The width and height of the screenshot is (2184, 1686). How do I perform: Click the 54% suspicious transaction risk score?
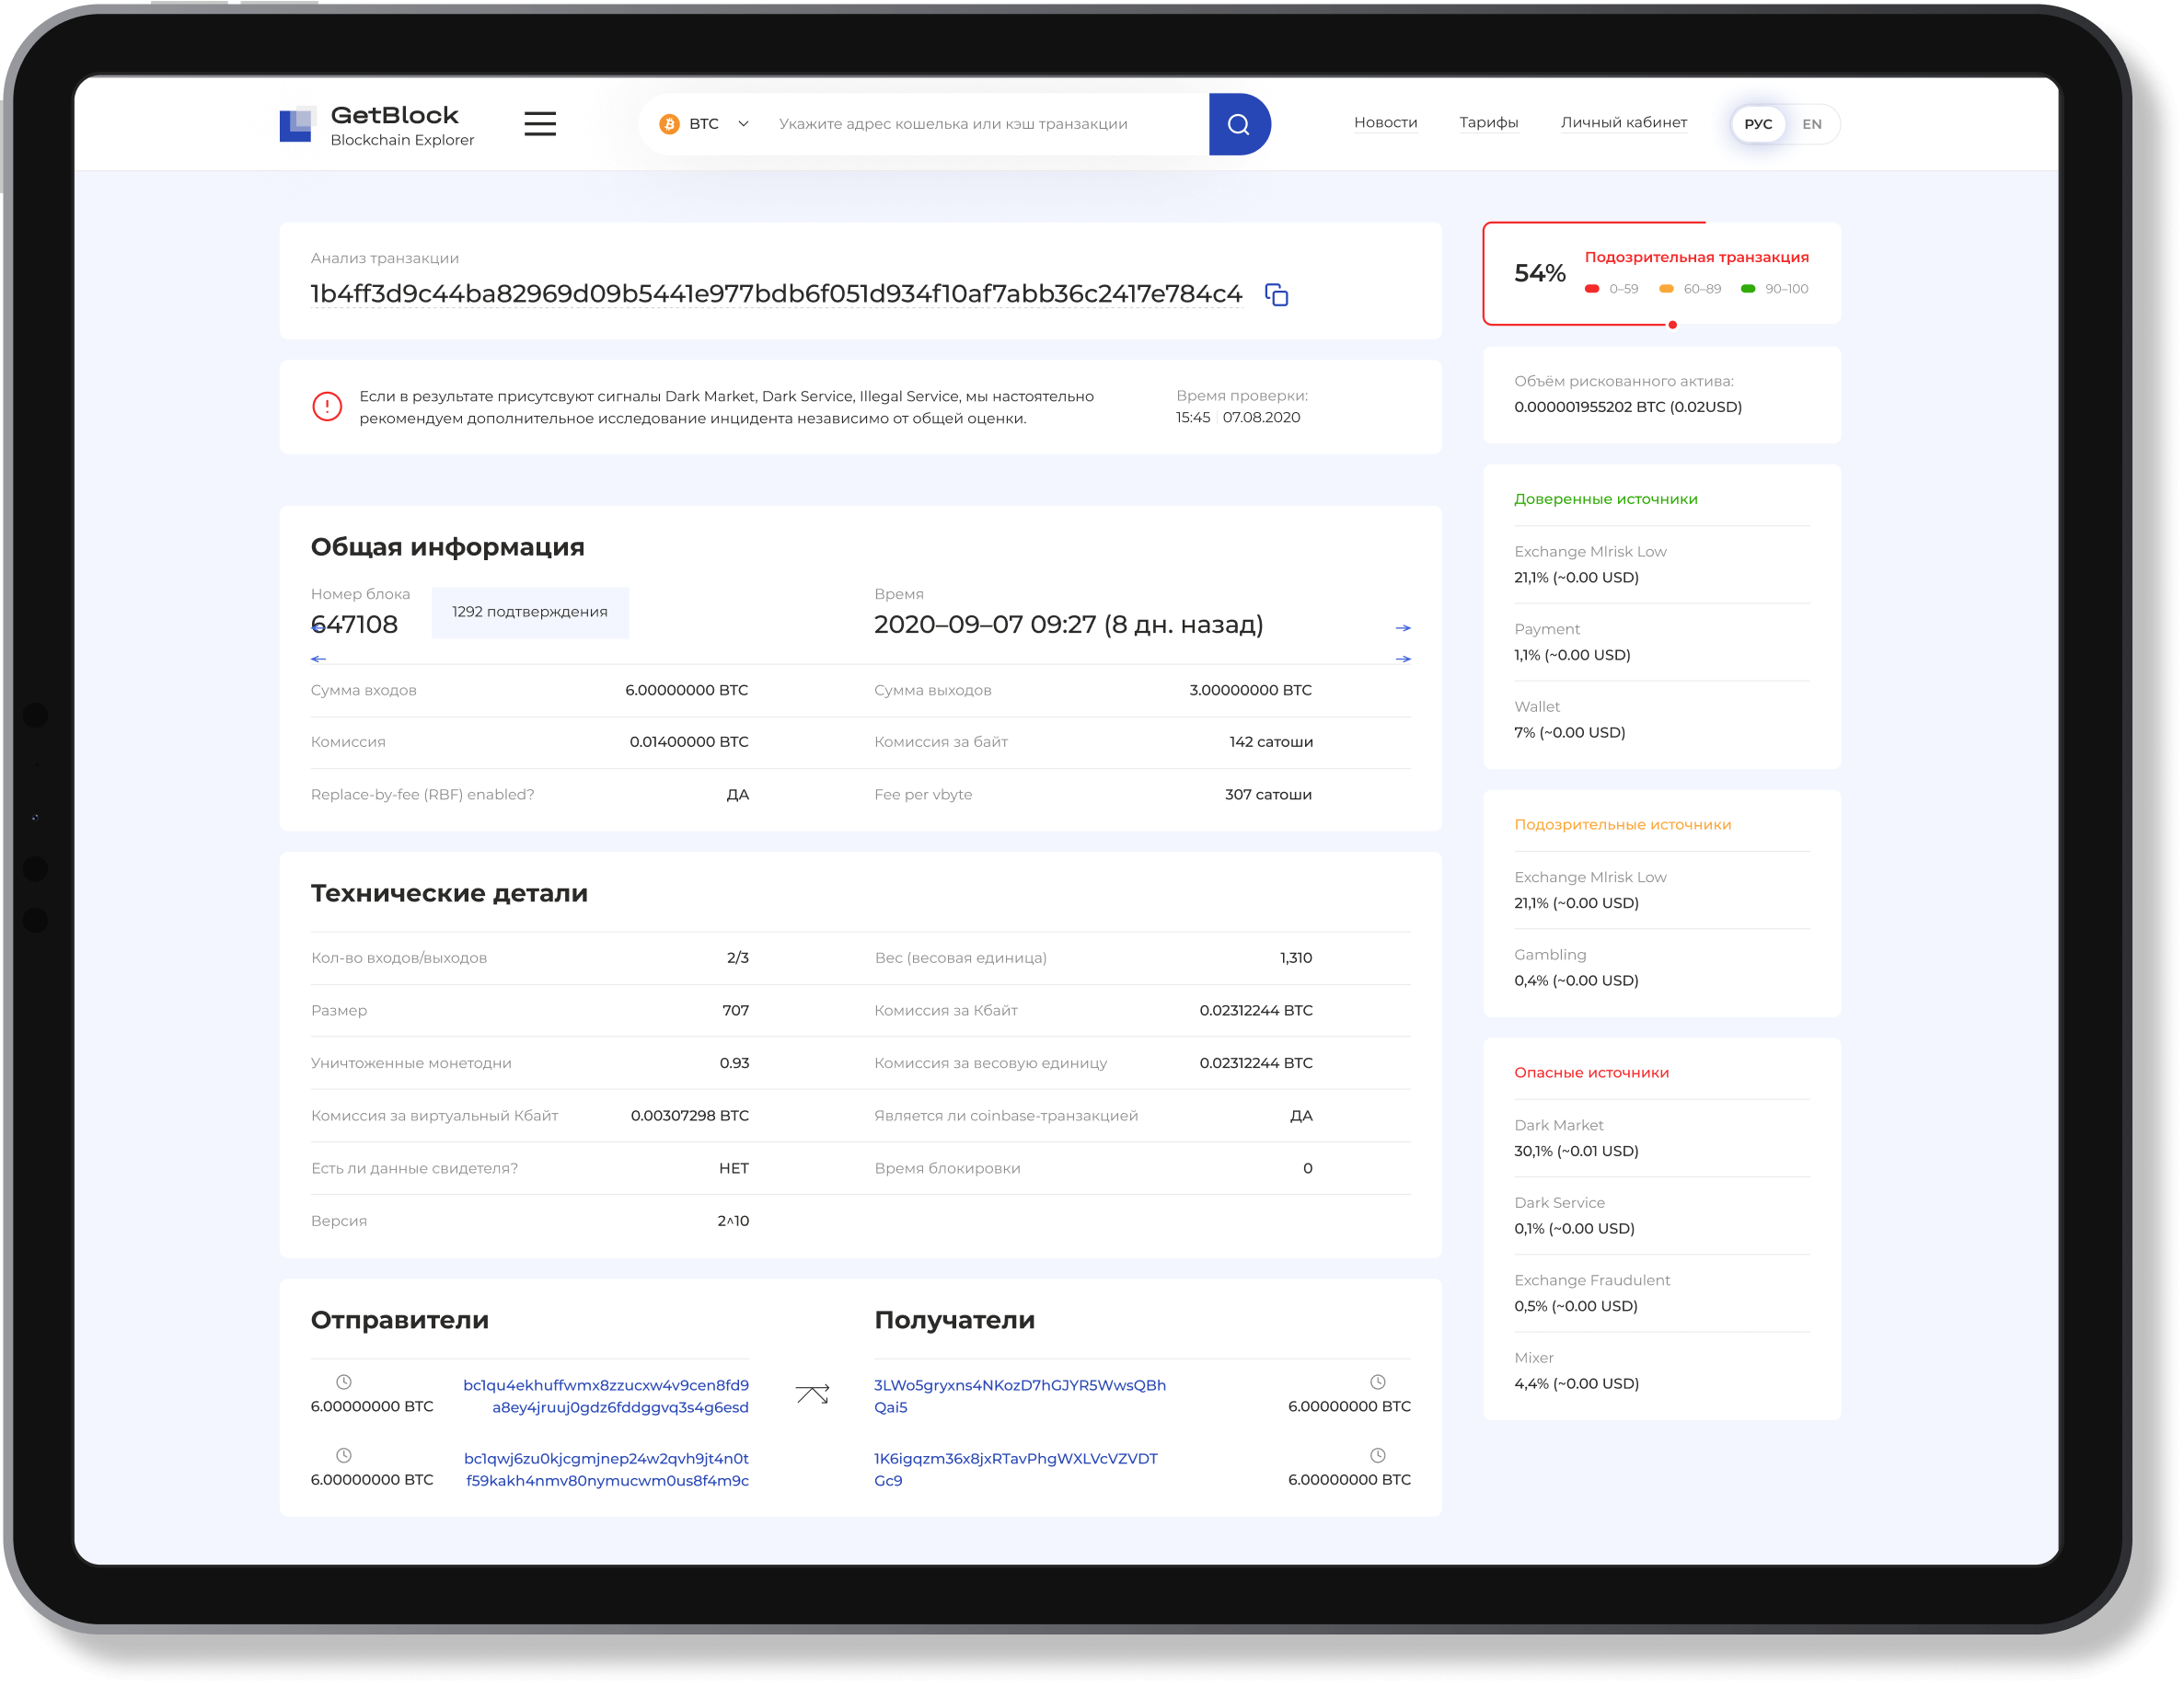[x=1539, y=273]
